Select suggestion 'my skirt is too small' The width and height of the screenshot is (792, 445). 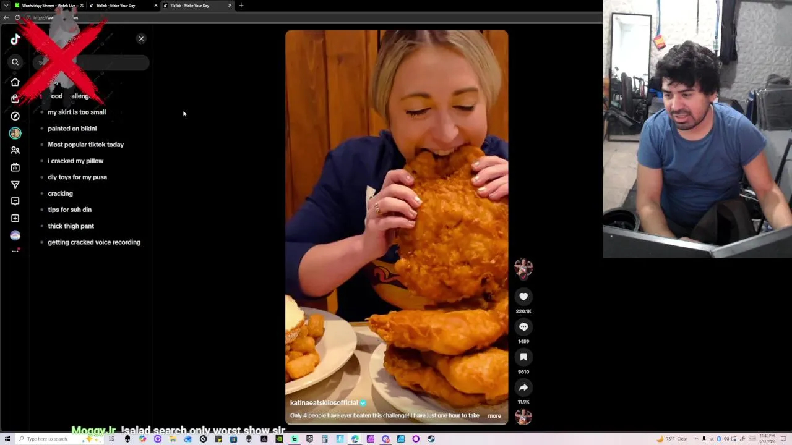point(77,112)
